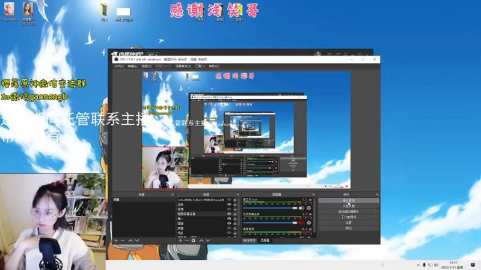
Task: Open taskbar clock showing 19:17
Action: (453, 265)
